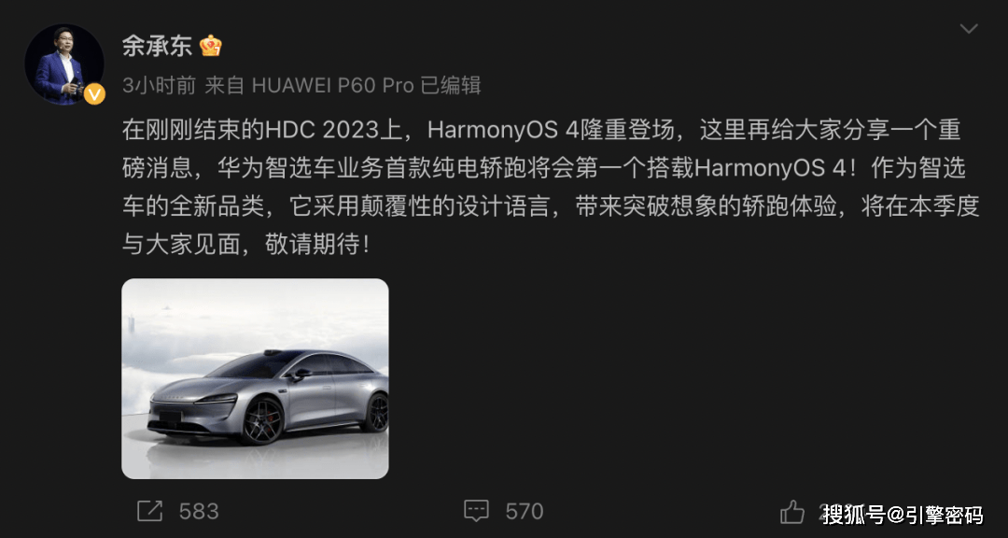Click the crown membership icon
The image size is (1008, 538).
click(210, 46)
